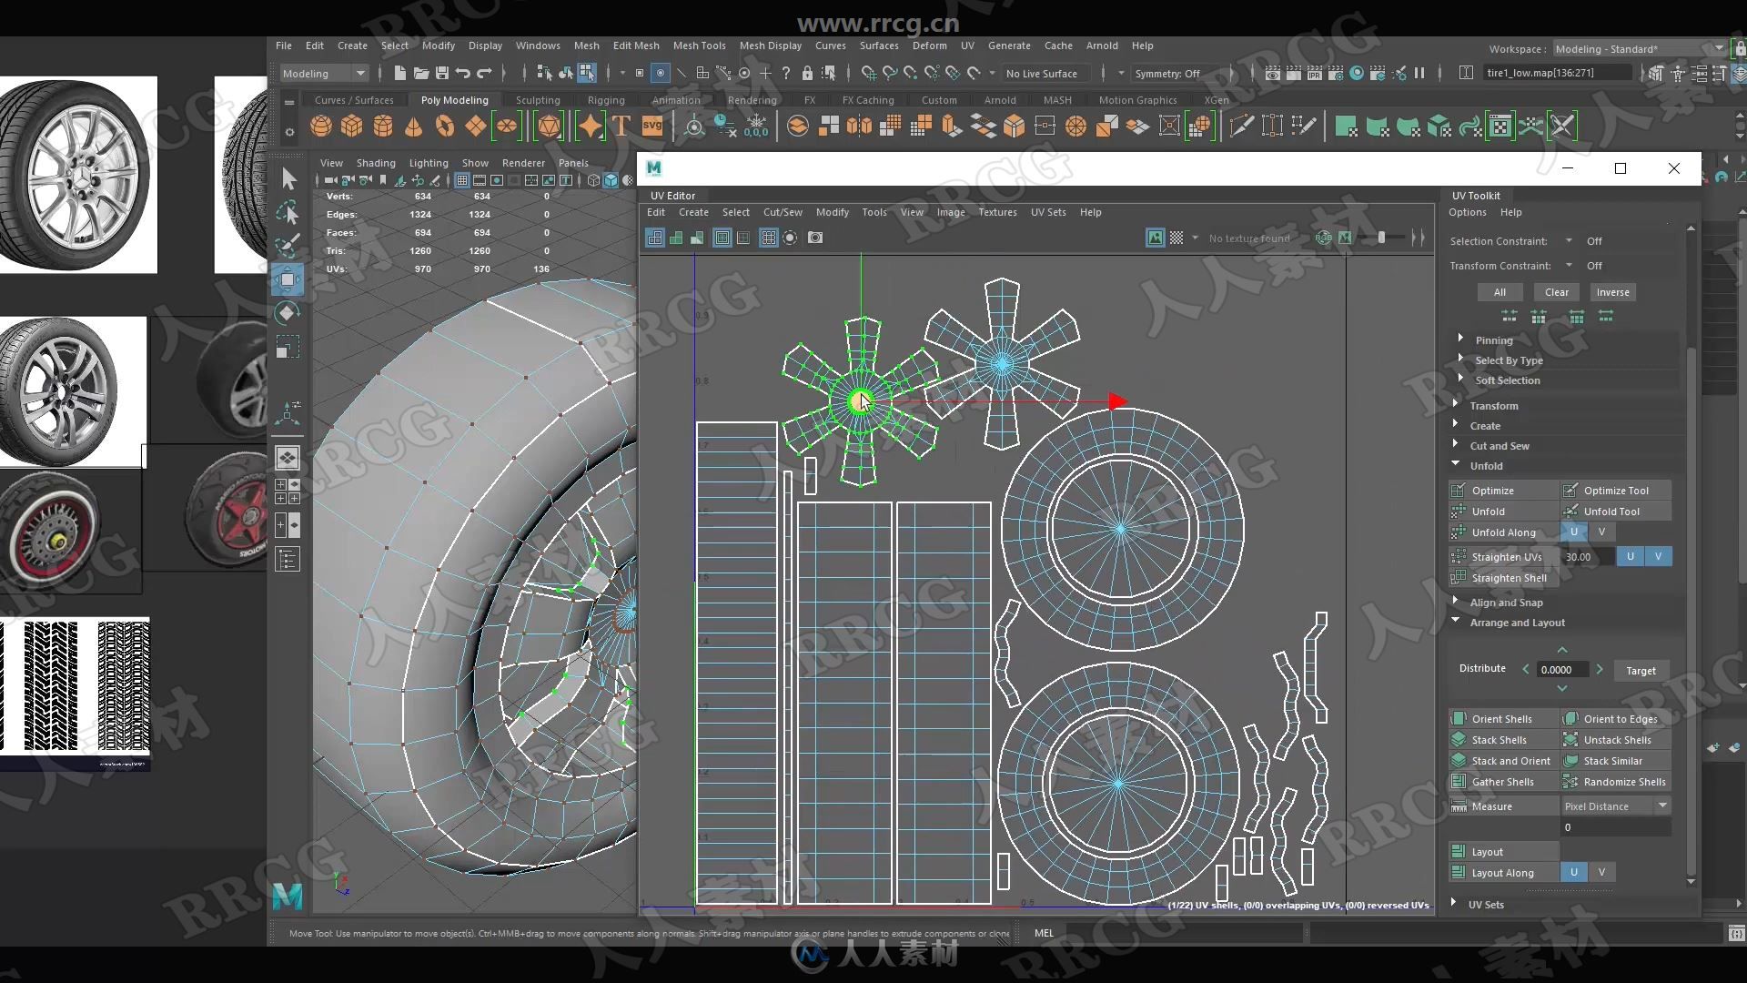The height and width of the screenshot is (983, 1747).
Task: Open the Edit menu in UV Editor
Action: click(x=656, y=212)
